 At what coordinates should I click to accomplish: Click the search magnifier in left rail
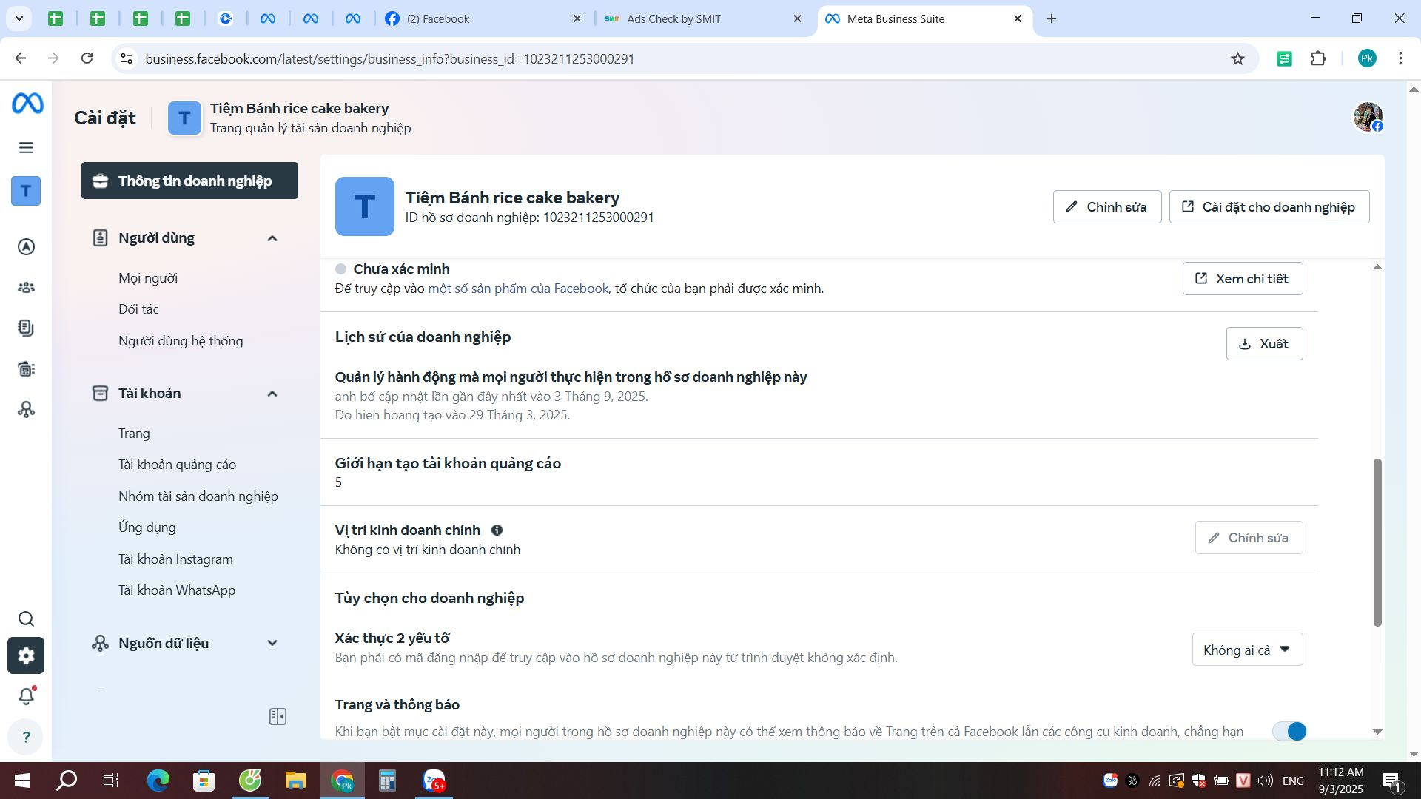(x=26, y=619)
